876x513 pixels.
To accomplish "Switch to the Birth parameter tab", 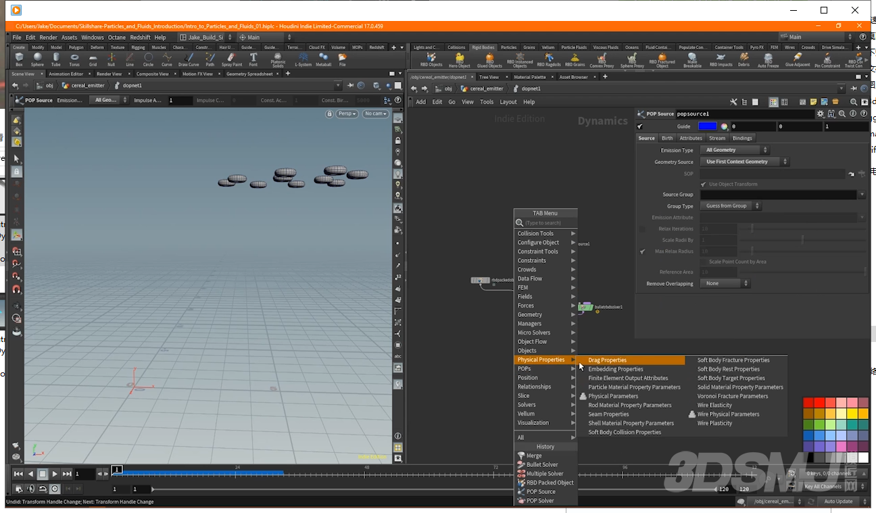I will tap(667, 138).
